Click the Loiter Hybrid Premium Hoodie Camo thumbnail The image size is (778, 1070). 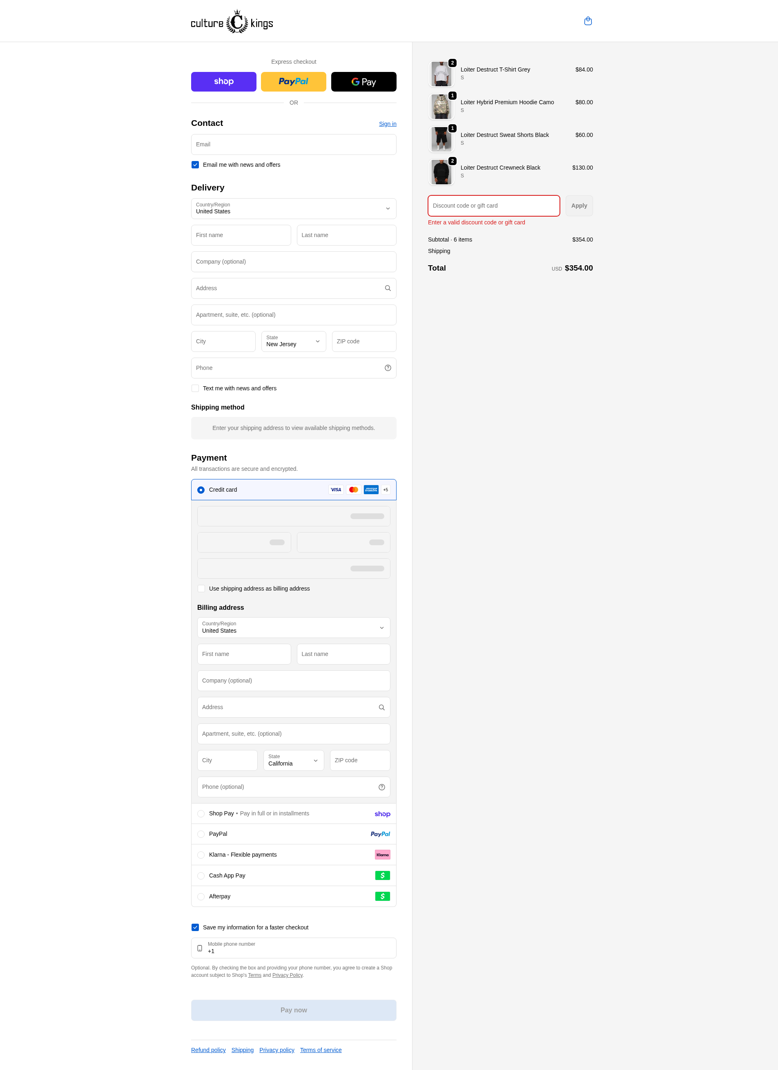pyautogui.click(x=441, y=107)
